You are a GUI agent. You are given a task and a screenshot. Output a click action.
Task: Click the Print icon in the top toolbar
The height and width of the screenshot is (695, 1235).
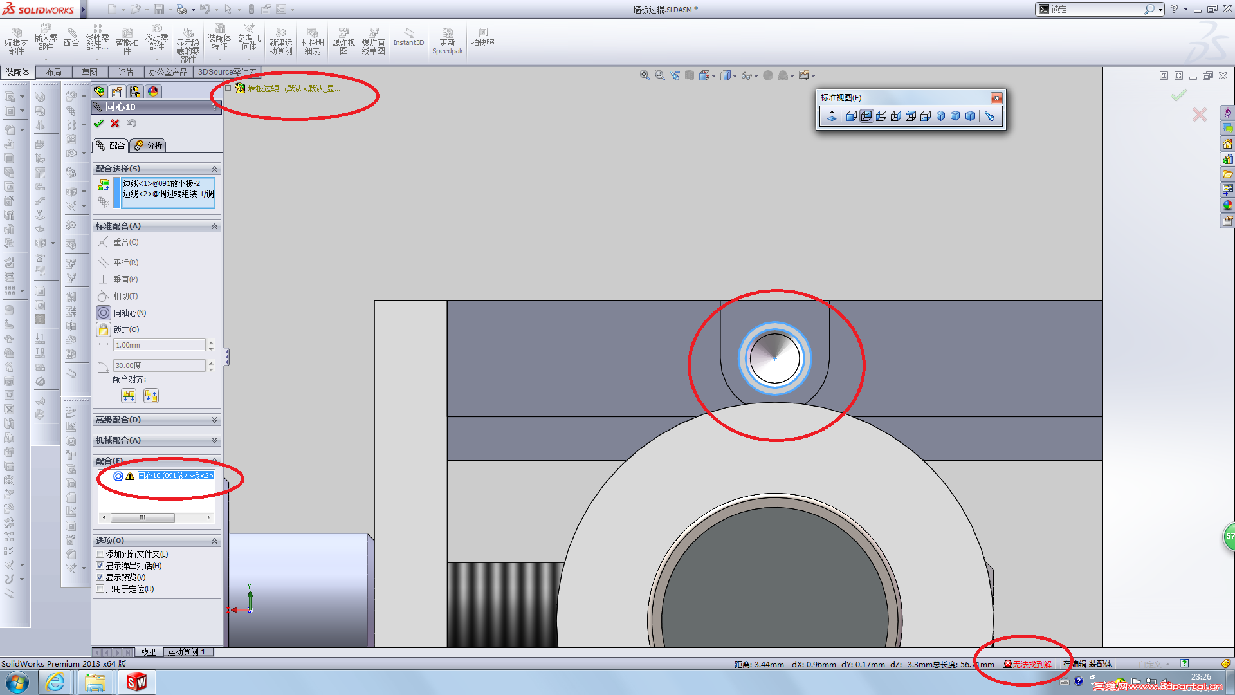(x=181, y=9)
